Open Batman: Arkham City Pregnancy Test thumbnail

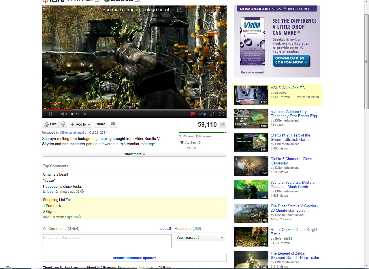tap(251, 119)
